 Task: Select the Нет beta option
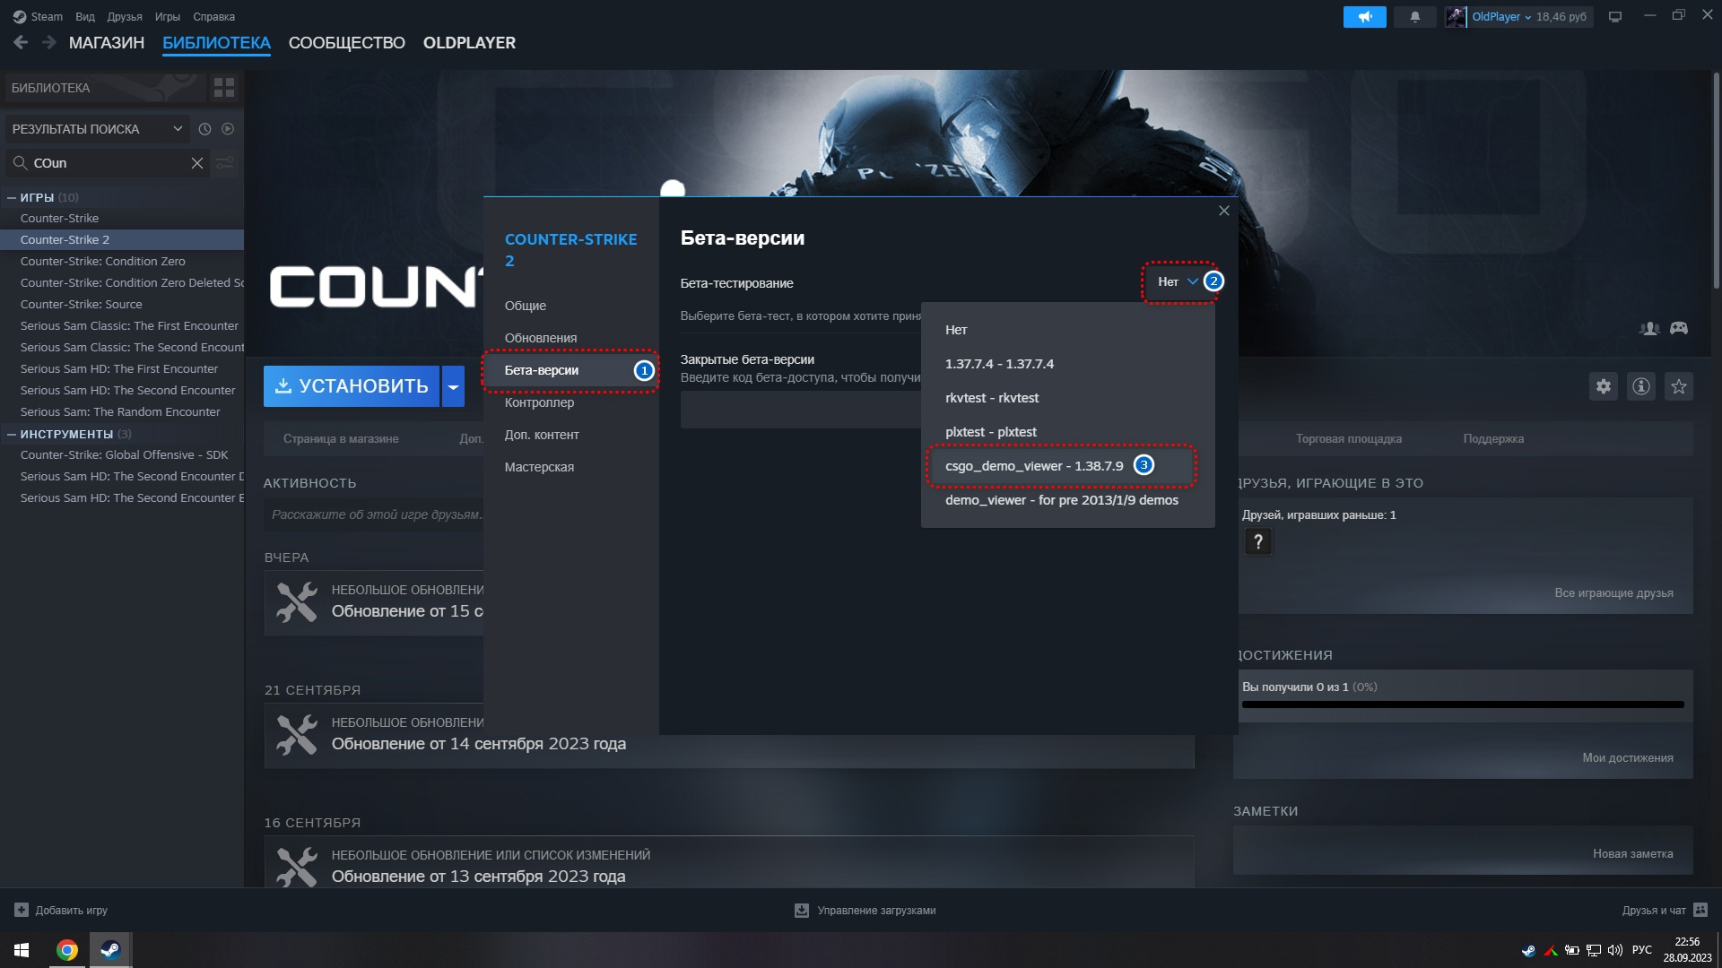1067,330
